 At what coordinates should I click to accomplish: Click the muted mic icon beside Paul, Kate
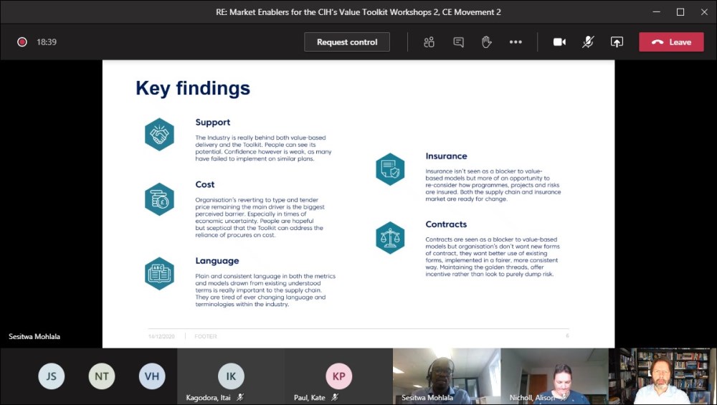[x=335, y=398]
